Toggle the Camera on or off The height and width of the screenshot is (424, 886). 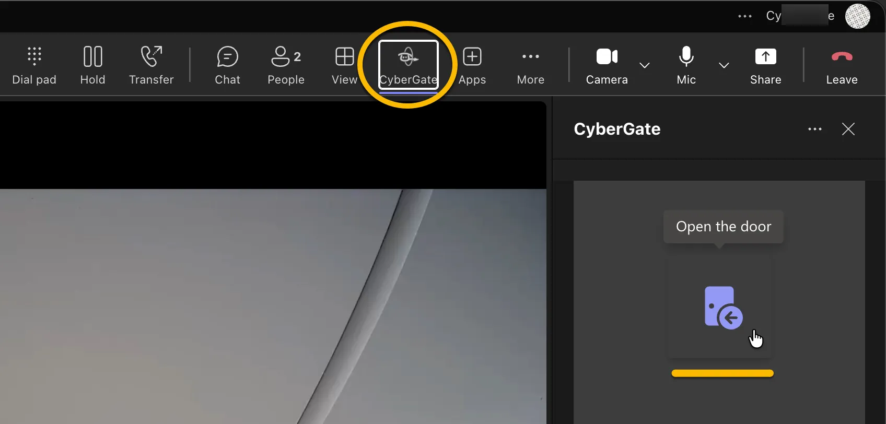tap(607, 65)
